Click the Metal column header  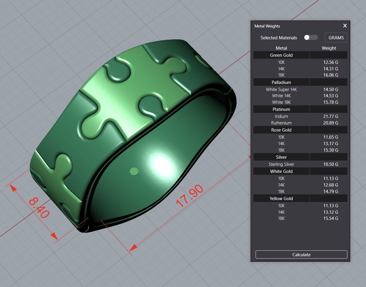281,48
